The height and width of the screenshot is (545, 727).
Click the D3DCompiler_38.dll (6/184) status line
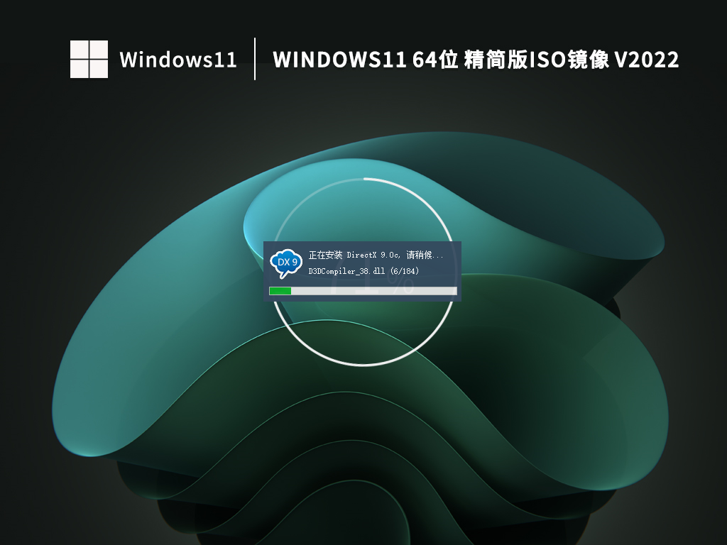tap(362, 271)
